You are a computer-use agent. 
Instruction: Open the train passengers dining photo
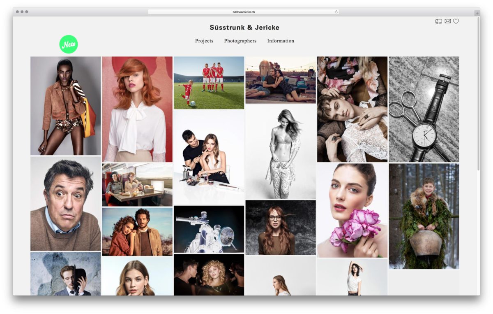[x=137, y=184]
